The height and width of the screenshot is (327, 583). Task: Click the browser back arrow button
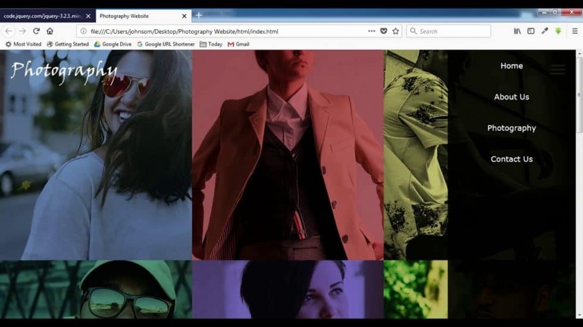click(9, 31)
